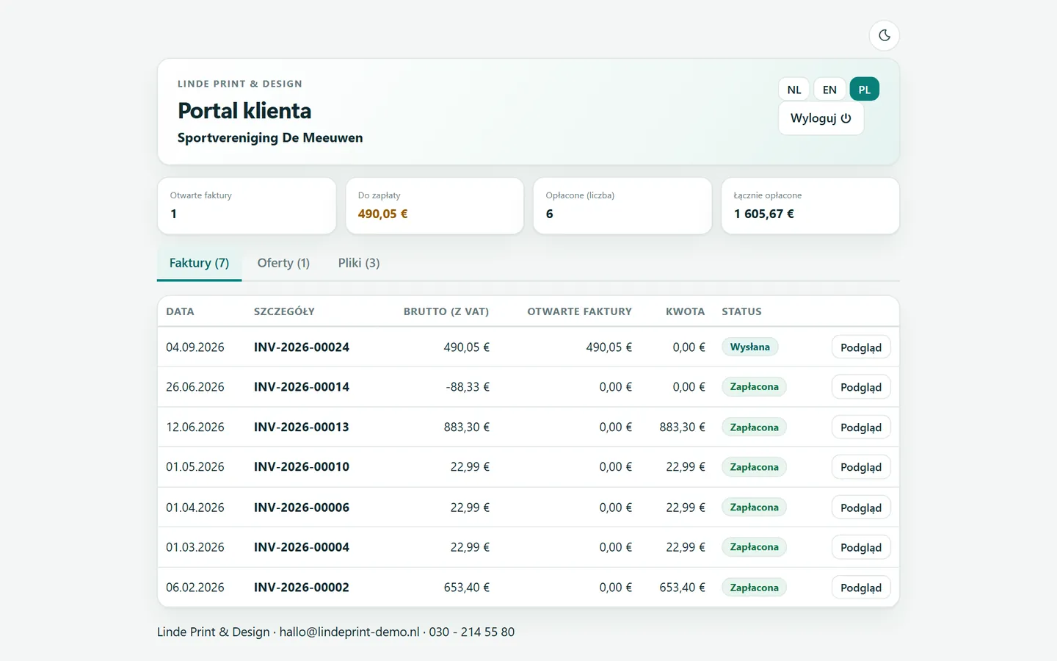This screenshot has width=1057, height=661.
Task: Click the DATA column header
Action: click(x=180, y=311)
